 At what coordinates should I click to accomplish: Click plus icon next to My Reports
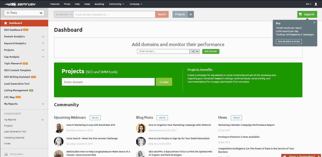(43, 120)
